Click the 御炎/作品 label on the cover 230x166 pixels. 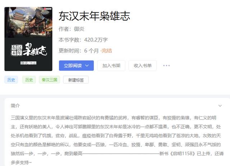click(28, 63)
